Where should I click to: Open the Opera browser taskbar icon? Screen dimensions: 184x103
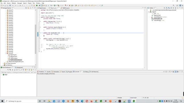pos(87,101)
